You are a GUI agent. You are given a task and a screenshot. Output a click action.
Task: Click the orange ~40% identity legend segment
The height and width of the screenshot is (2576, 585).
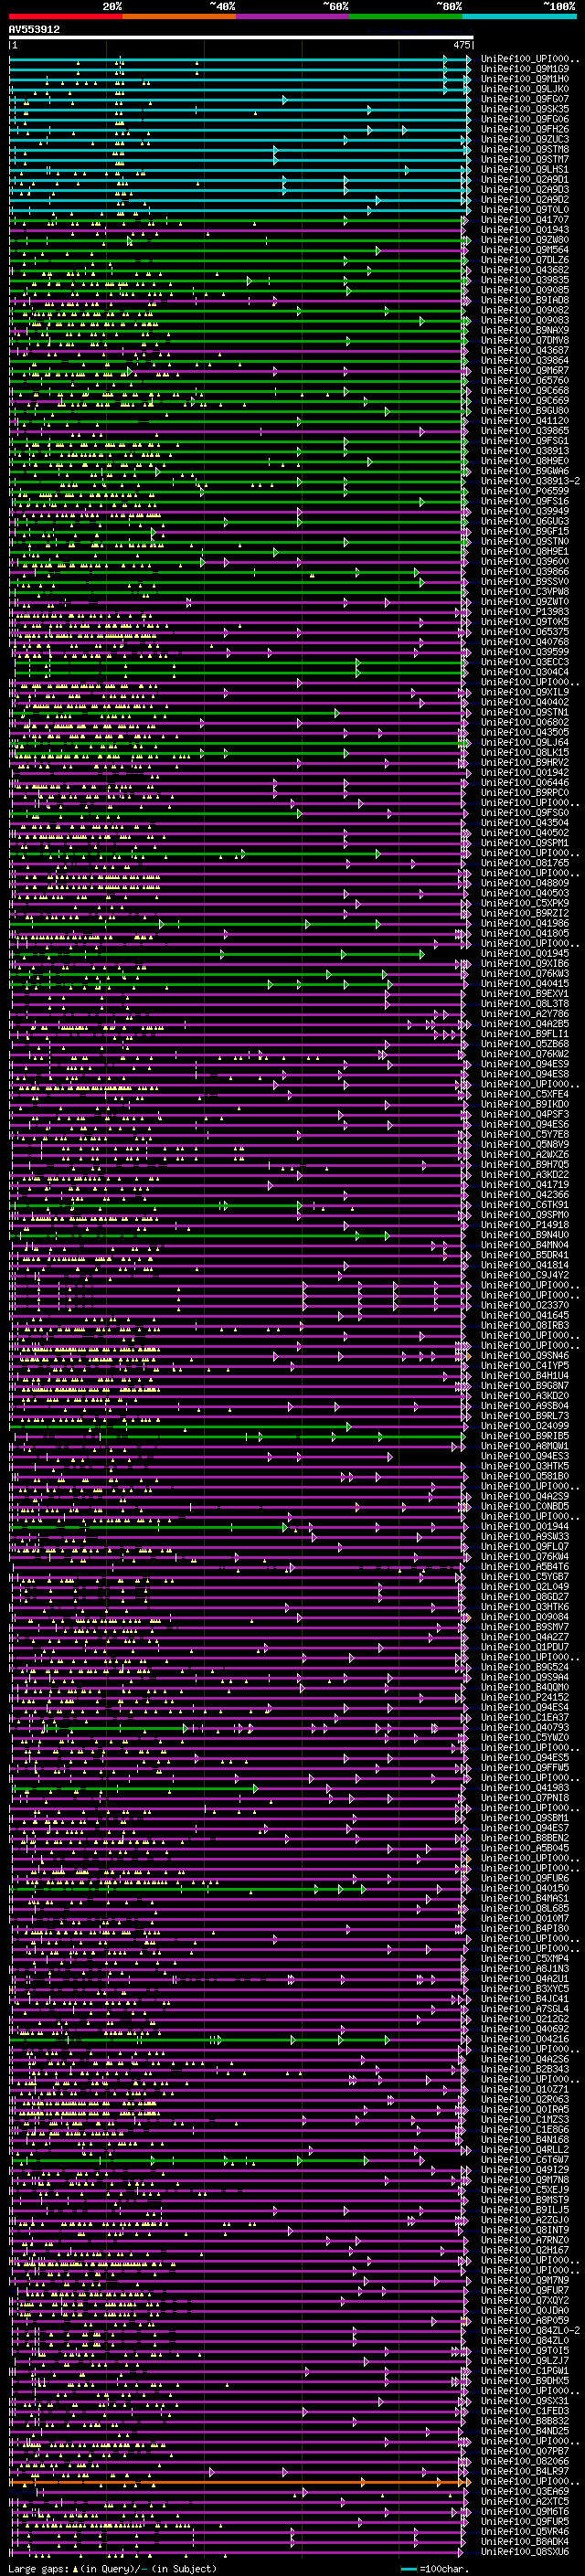tap(179, 16)
